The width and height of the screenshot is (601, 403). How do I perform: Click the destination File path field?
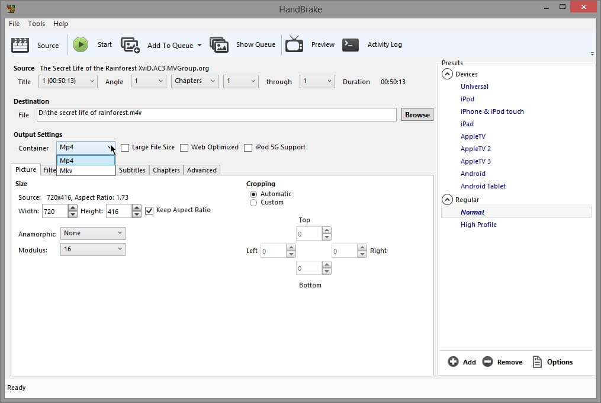click(x=217, y=114)
